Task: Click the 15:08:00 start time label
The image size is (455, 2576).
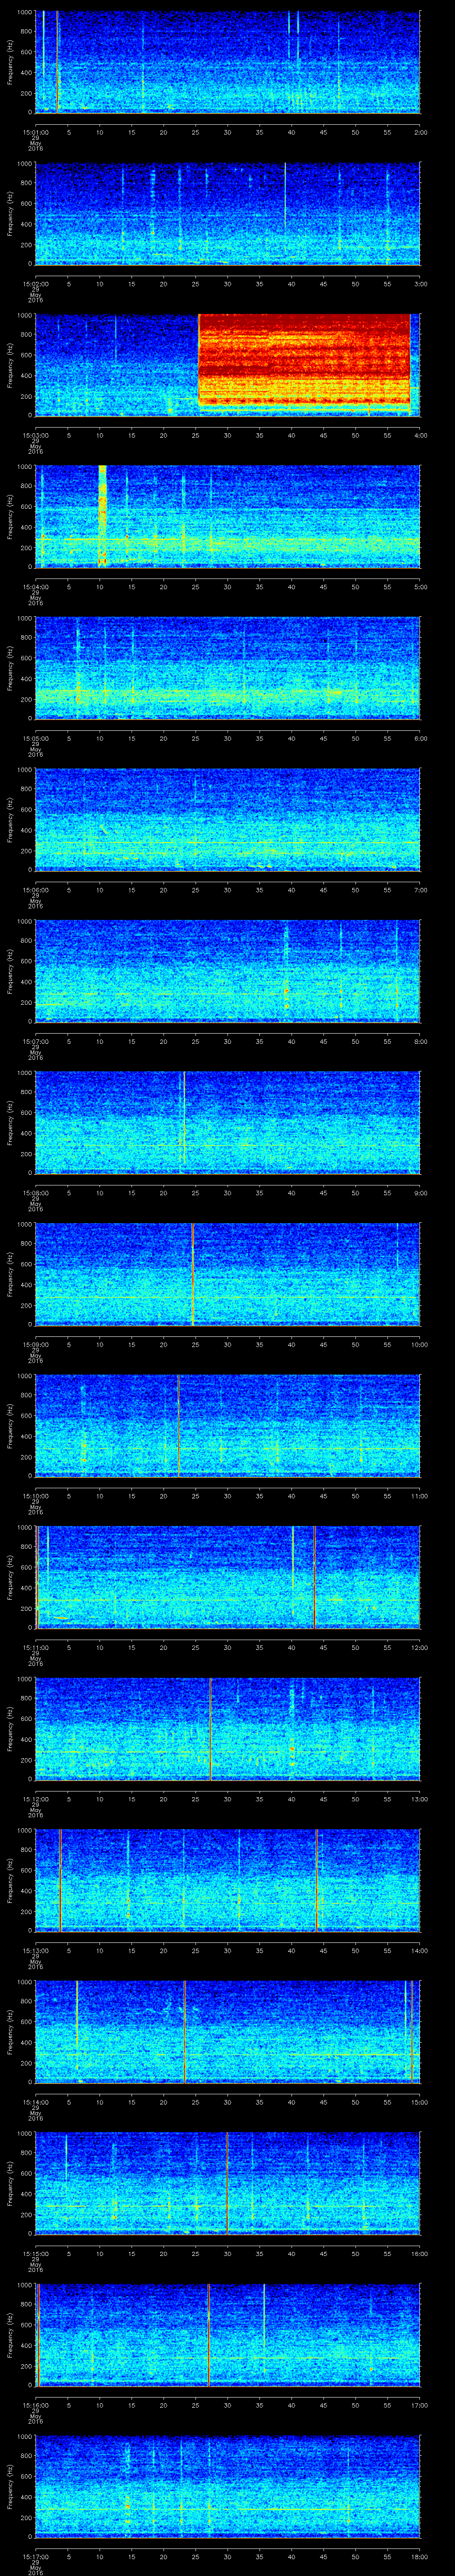Action: click(35, 1193)
